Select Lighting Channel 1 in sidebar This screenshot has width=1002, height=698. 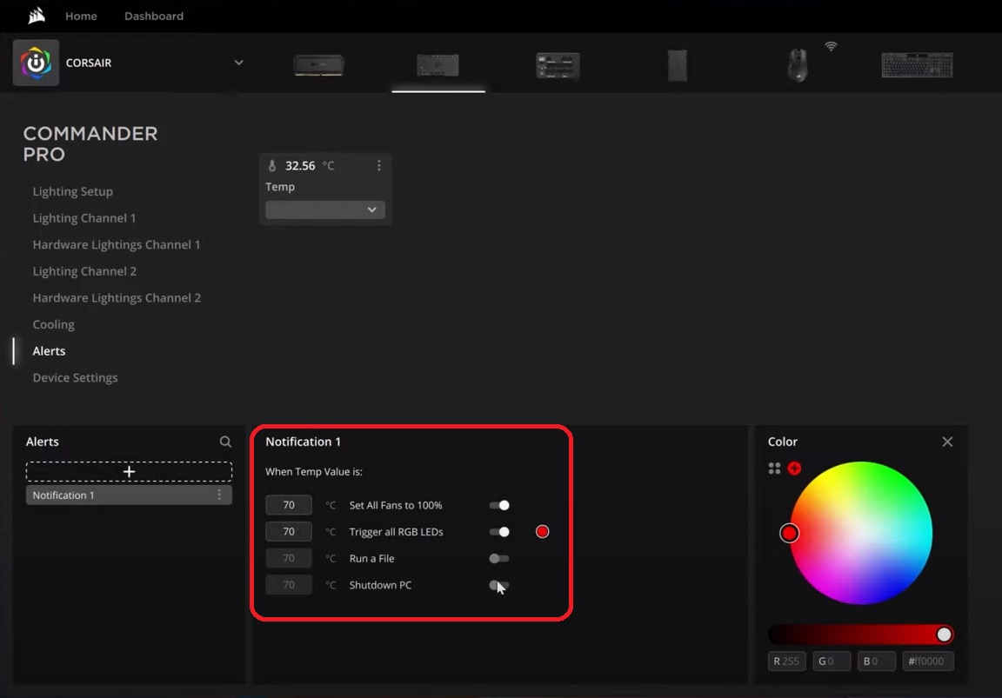(x=84, y=217)
